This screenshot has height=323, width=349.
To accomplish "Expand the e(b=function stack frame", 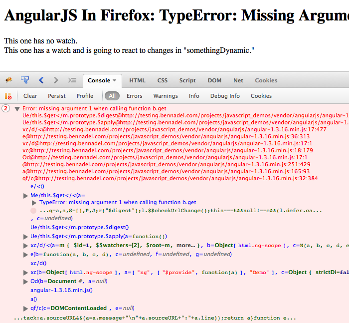I will pos(25,255).
